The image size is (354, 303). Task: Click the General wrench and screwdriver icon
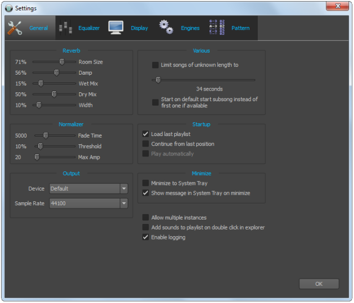[x=15, y=28]
